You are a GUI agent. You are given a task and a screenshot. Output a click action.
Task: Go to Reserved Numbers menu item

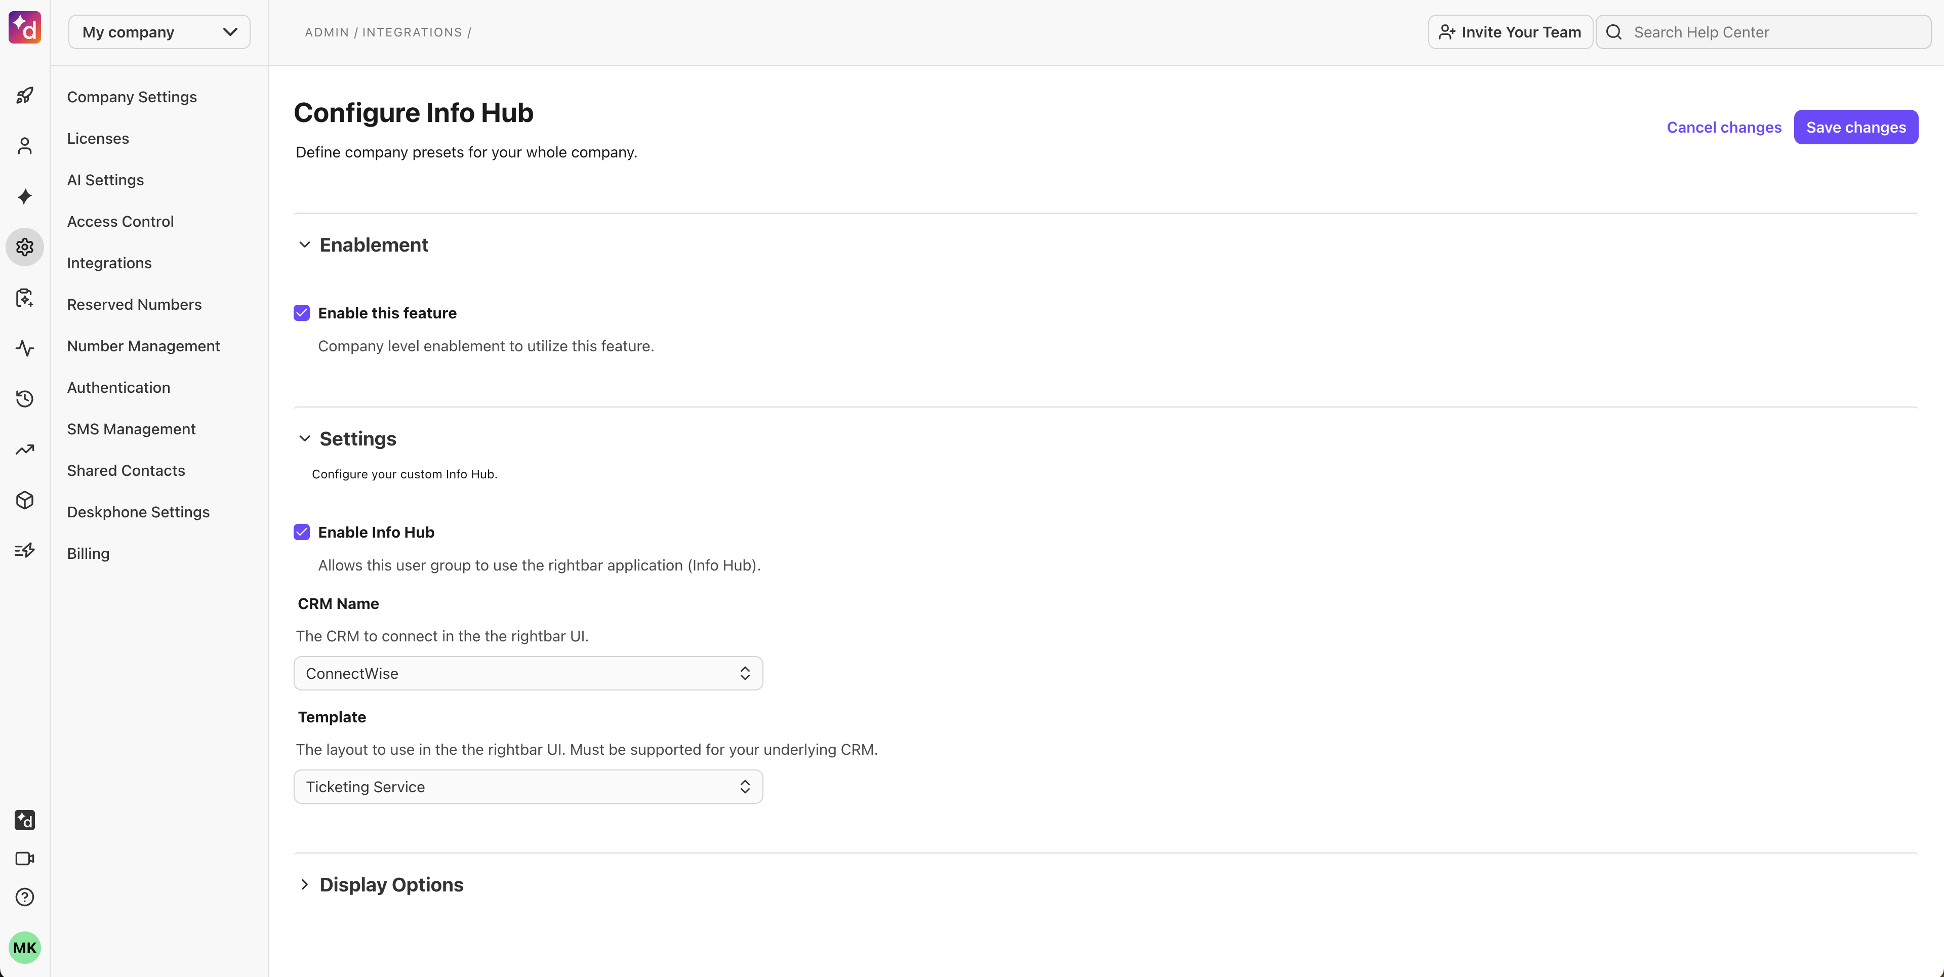(134, 304)
